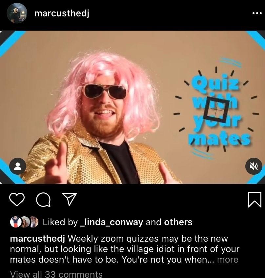Screen dimensions: 265x278
Task: Tap the second liker avatar thumbnail
Action: [x=26, y=222]
